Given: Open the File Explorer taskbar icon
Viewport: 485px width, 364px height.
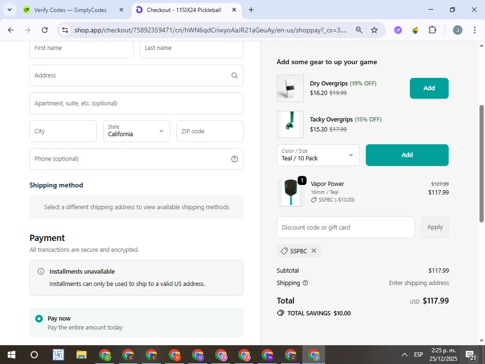Looking at the screenshot, I should [x=81, y=355].
